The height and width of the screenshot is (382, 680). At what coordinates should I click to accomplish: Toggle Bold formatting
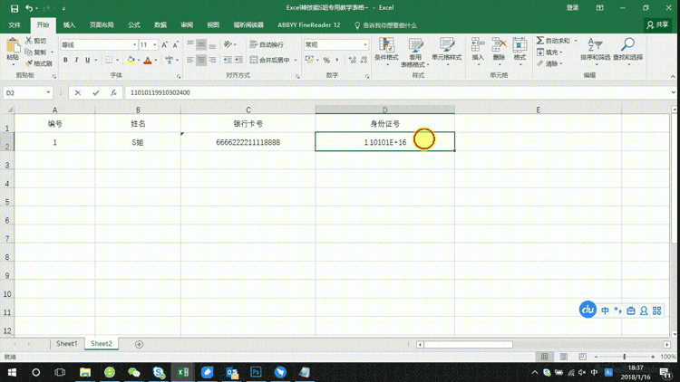(x=65, y=61)
